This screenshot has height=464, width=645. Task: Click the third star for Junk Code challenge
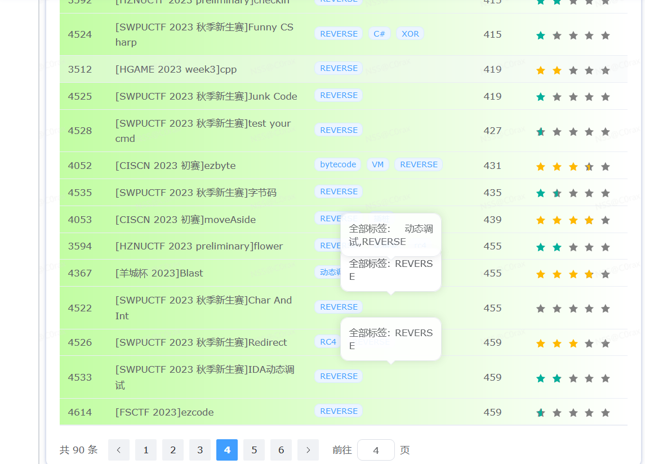click(x=573, y=96)
